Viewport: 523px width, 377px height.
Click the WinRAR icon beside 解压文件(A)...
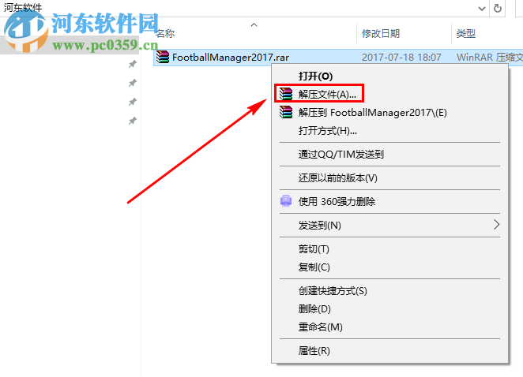[286, 94]
